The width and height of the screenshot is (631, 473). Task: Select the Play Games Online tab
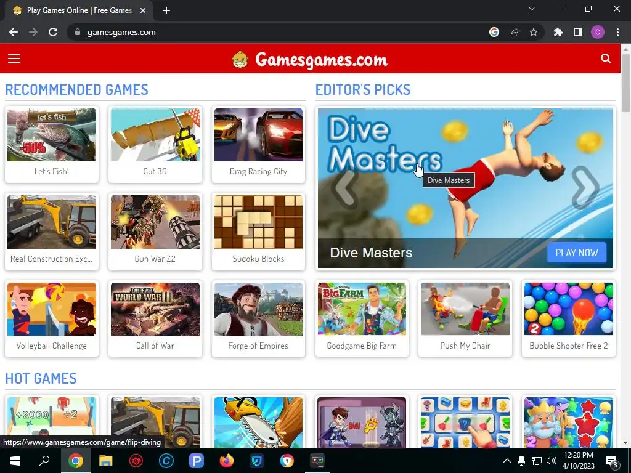[79, 11]
